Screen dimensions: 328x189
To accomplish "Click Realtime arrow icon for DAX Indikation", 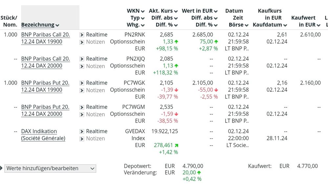I will click(82, 131).
